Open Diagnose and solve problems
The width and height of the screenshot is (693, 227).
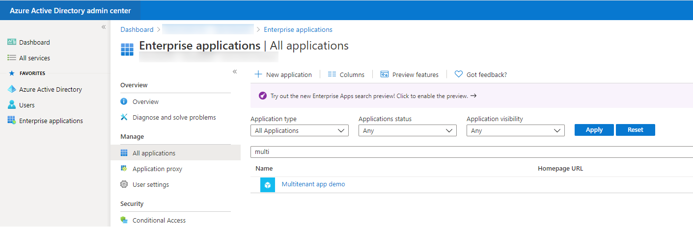(175, 117)
